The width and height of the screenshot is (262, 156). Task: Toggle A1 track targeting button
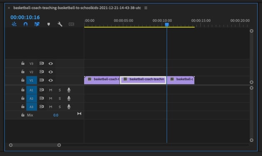coord(32,90)
